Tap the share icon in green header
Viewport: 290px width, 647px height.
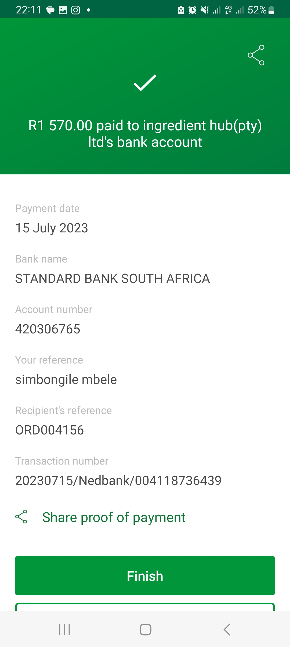[x=256, y=55]
